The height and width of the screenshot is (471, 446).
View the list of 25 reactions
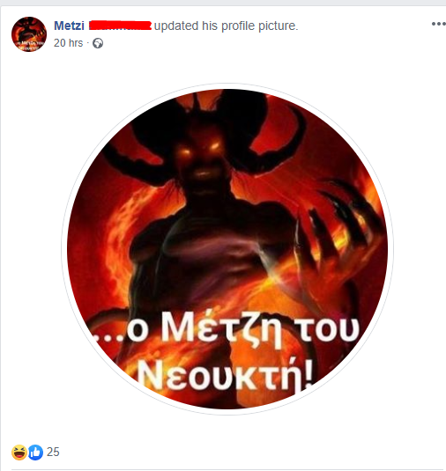pyautogui.click(x=53, y=453)
